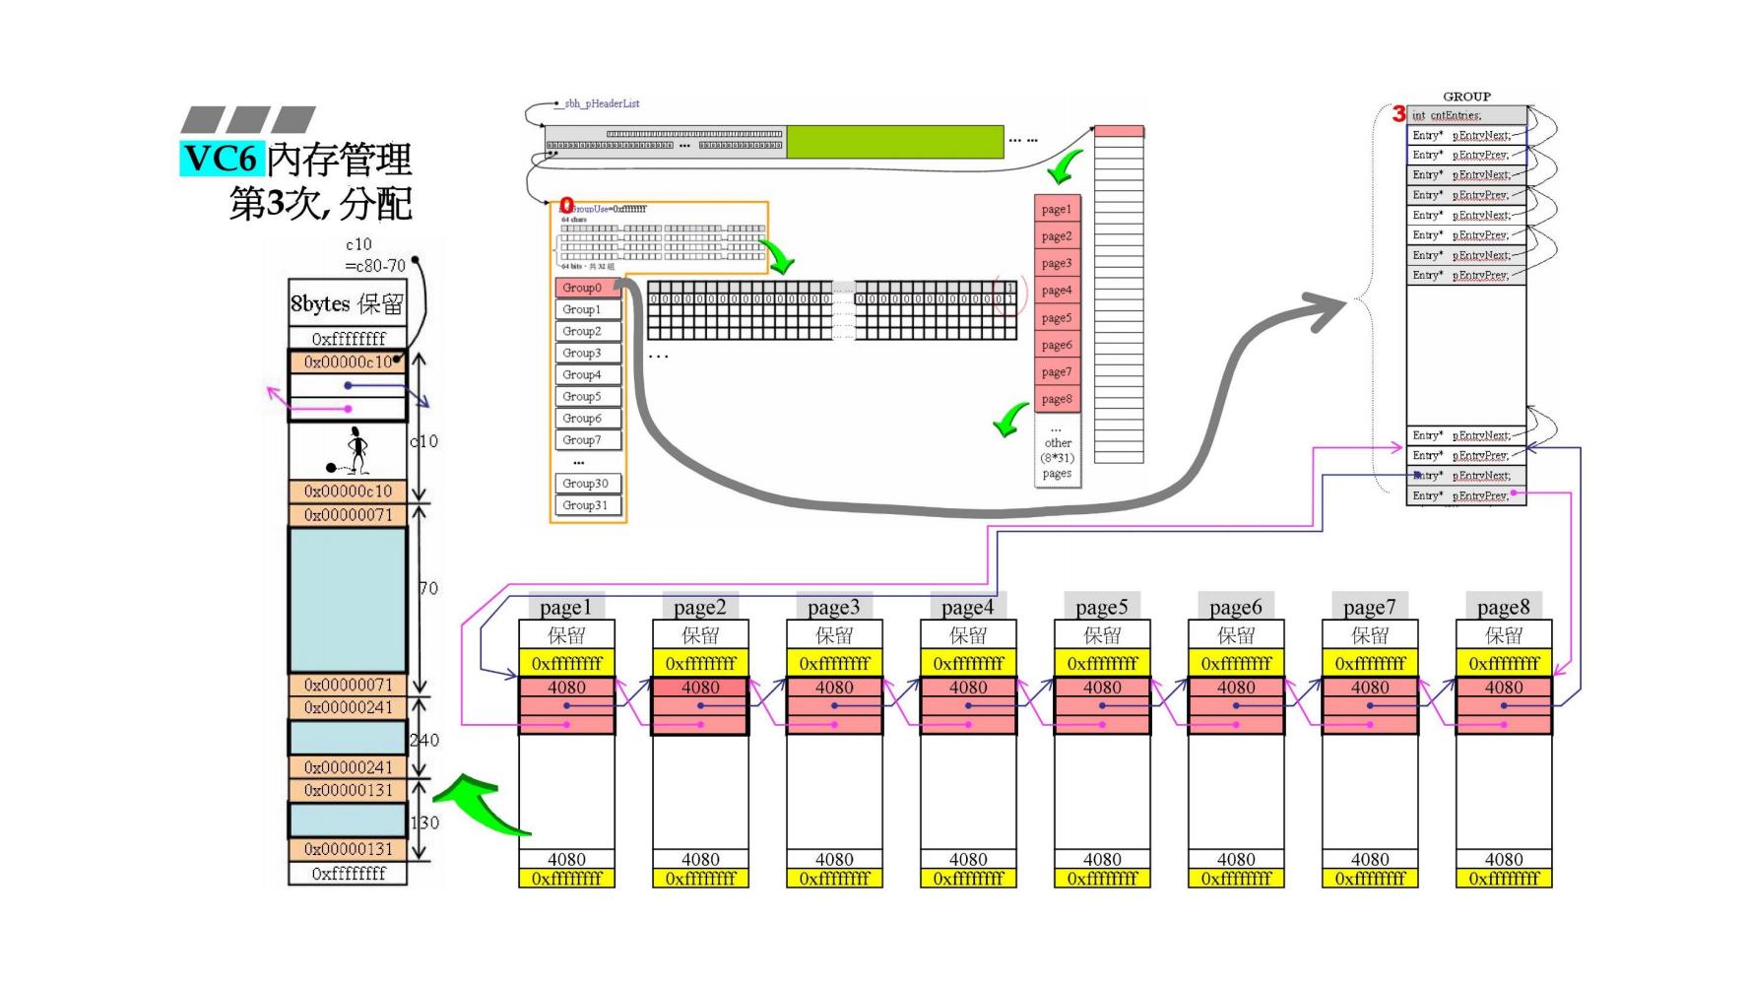
Task: Click the "保留" cell under page5 header
Action: (1102, 635)
